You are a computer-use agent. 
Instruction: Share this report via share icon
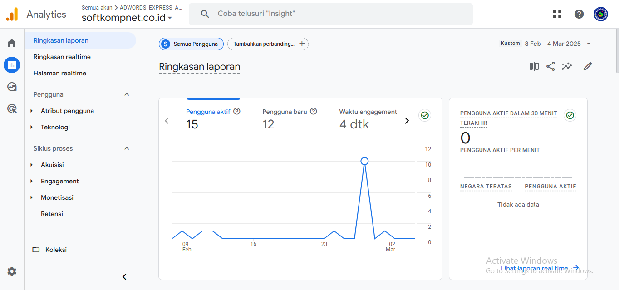click(550, 67)
